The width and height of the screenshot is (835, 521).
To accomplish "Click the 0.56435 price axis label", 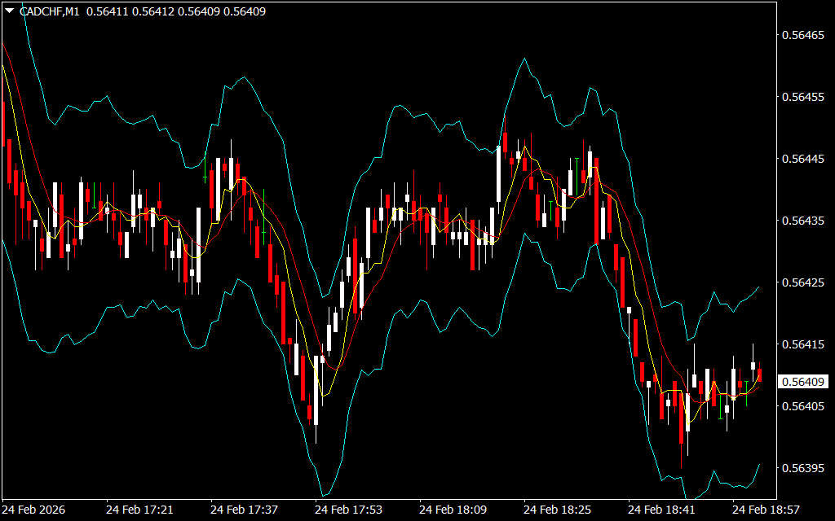I will tap(802, 221).
